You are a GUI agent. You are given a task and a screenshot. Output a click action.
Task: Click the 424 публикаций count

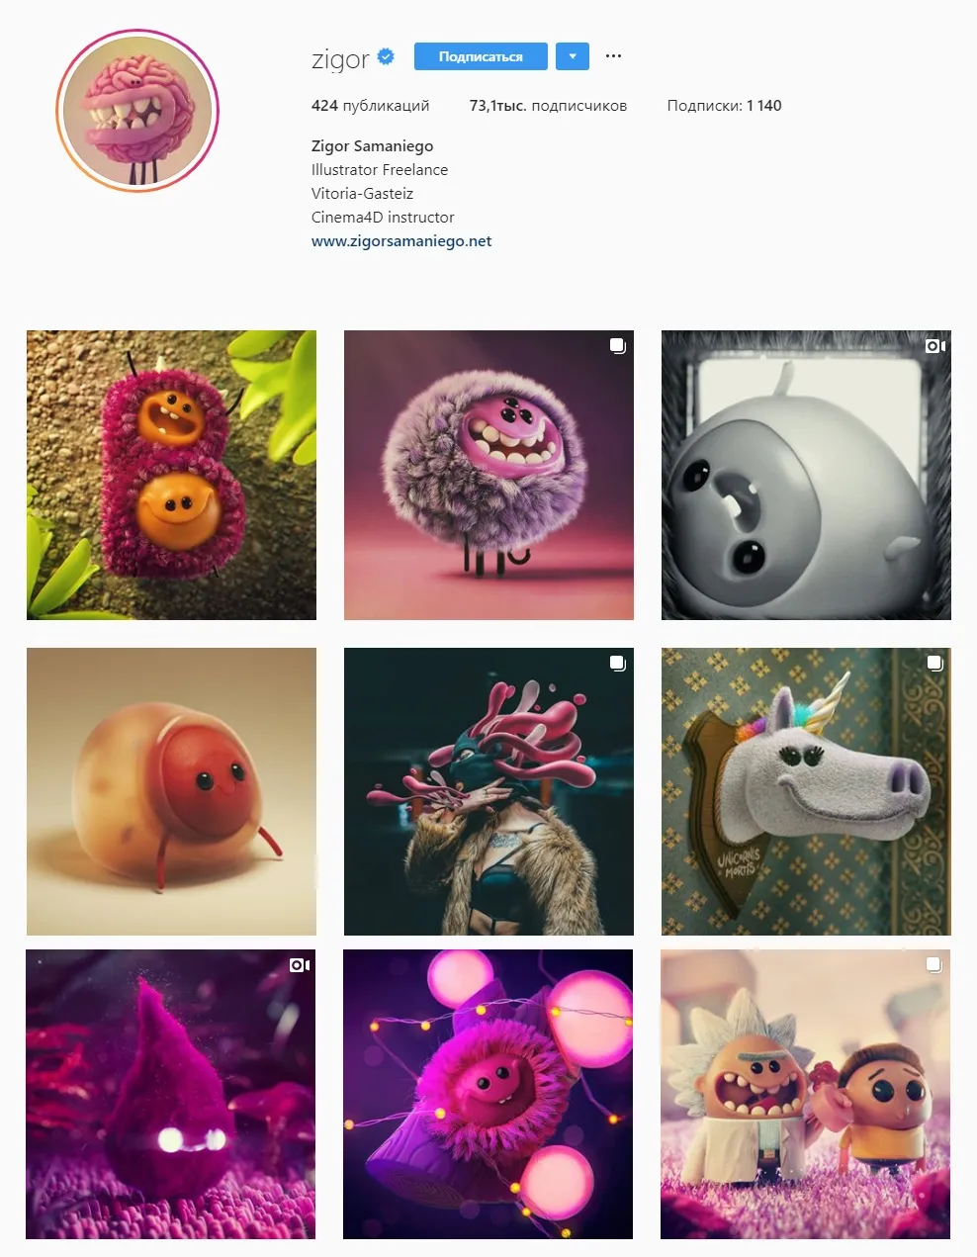point(370,106)
